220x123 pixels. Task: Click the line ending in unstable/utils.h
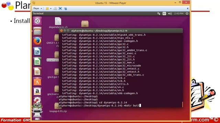[95, 84]
